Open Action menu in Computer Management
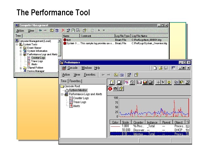204x153 pixels. click(x=20, y=31)
